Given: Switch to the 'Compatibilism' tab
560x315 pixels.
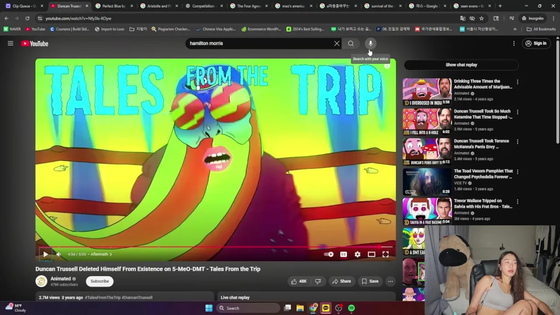Looking at the screenshot, I should coord(203,6).
